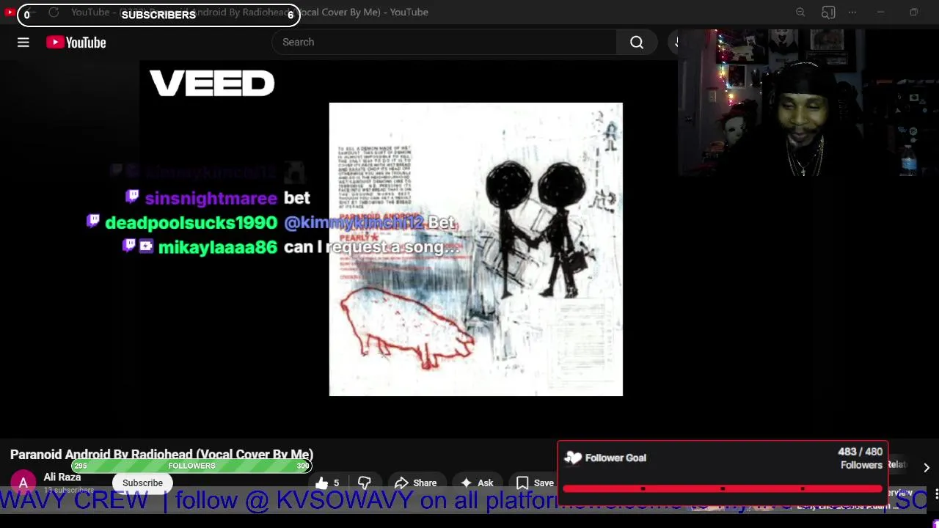Click the mention @kimmykimchi12
The image size is (939, 528).
(354, 222)
